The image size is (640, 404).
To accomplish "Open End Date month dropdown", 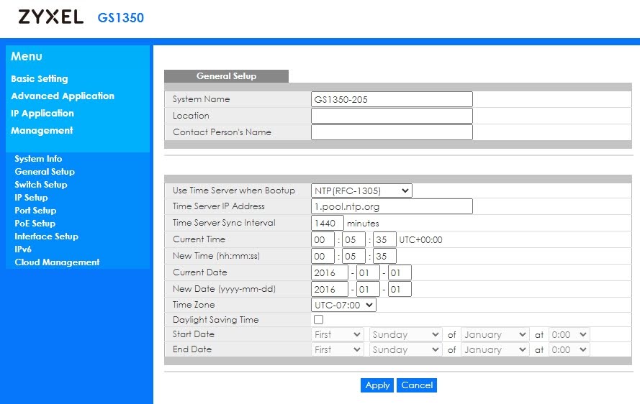I will (495, 350).
